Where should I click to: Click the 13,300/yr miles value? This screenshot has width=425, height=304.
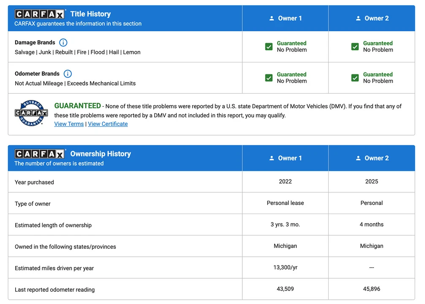click(285, 267)
